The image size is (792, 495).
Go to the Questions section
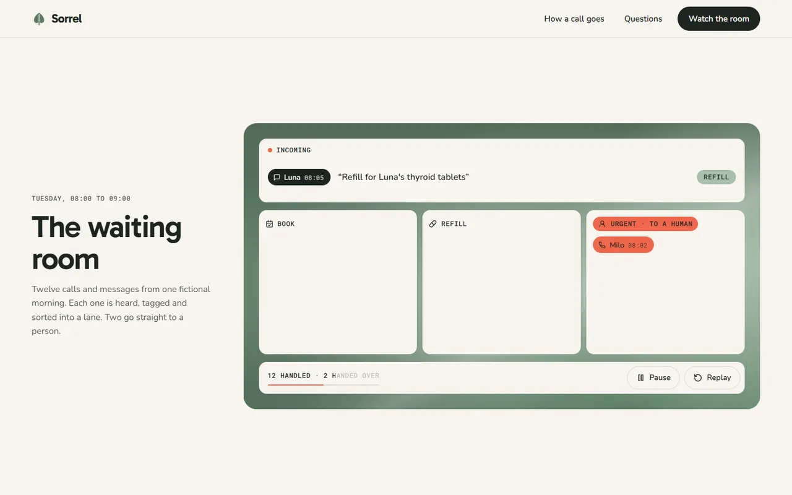coord(643,19)
